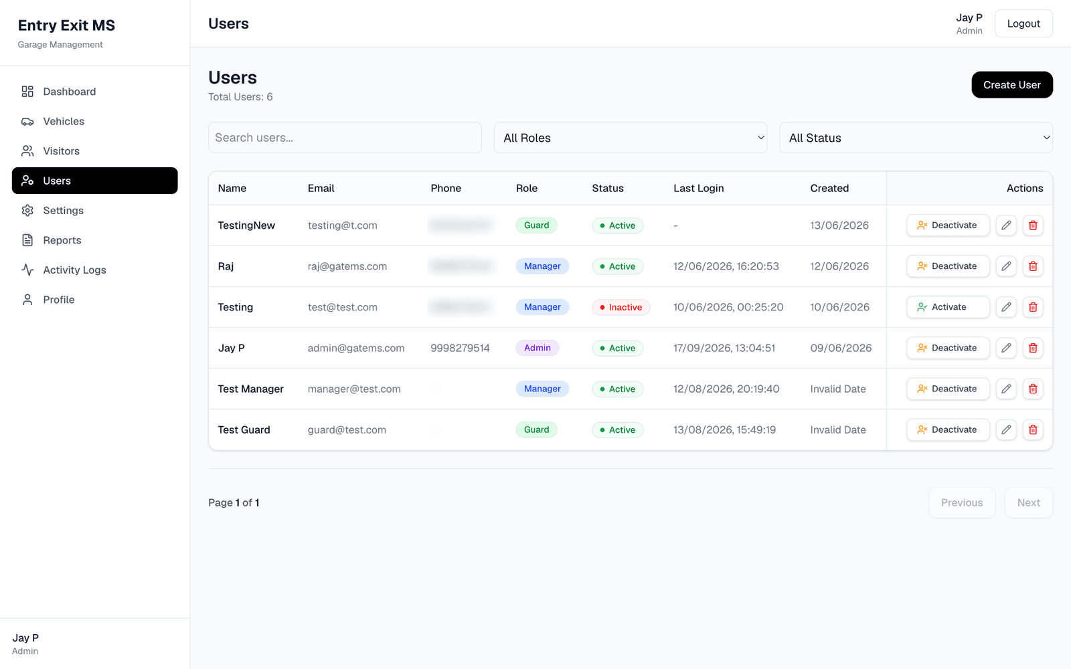This screenshot has width=1071, height=669.
Task: Click the Guard badge in TestingNew row
Action: 536,225
